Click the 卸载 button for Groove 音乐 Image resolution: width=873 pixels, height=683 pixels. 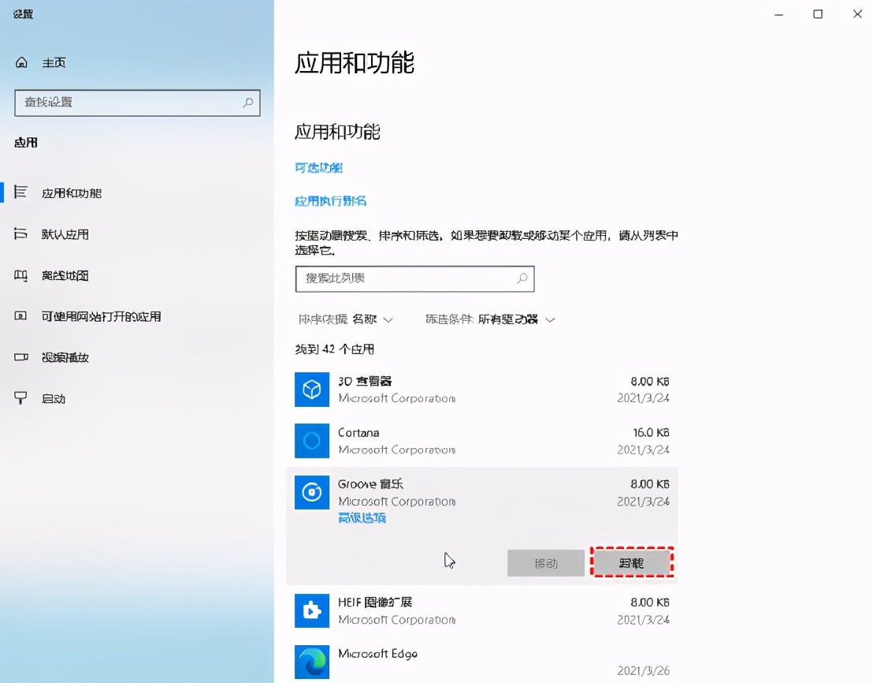click(632, 562)
